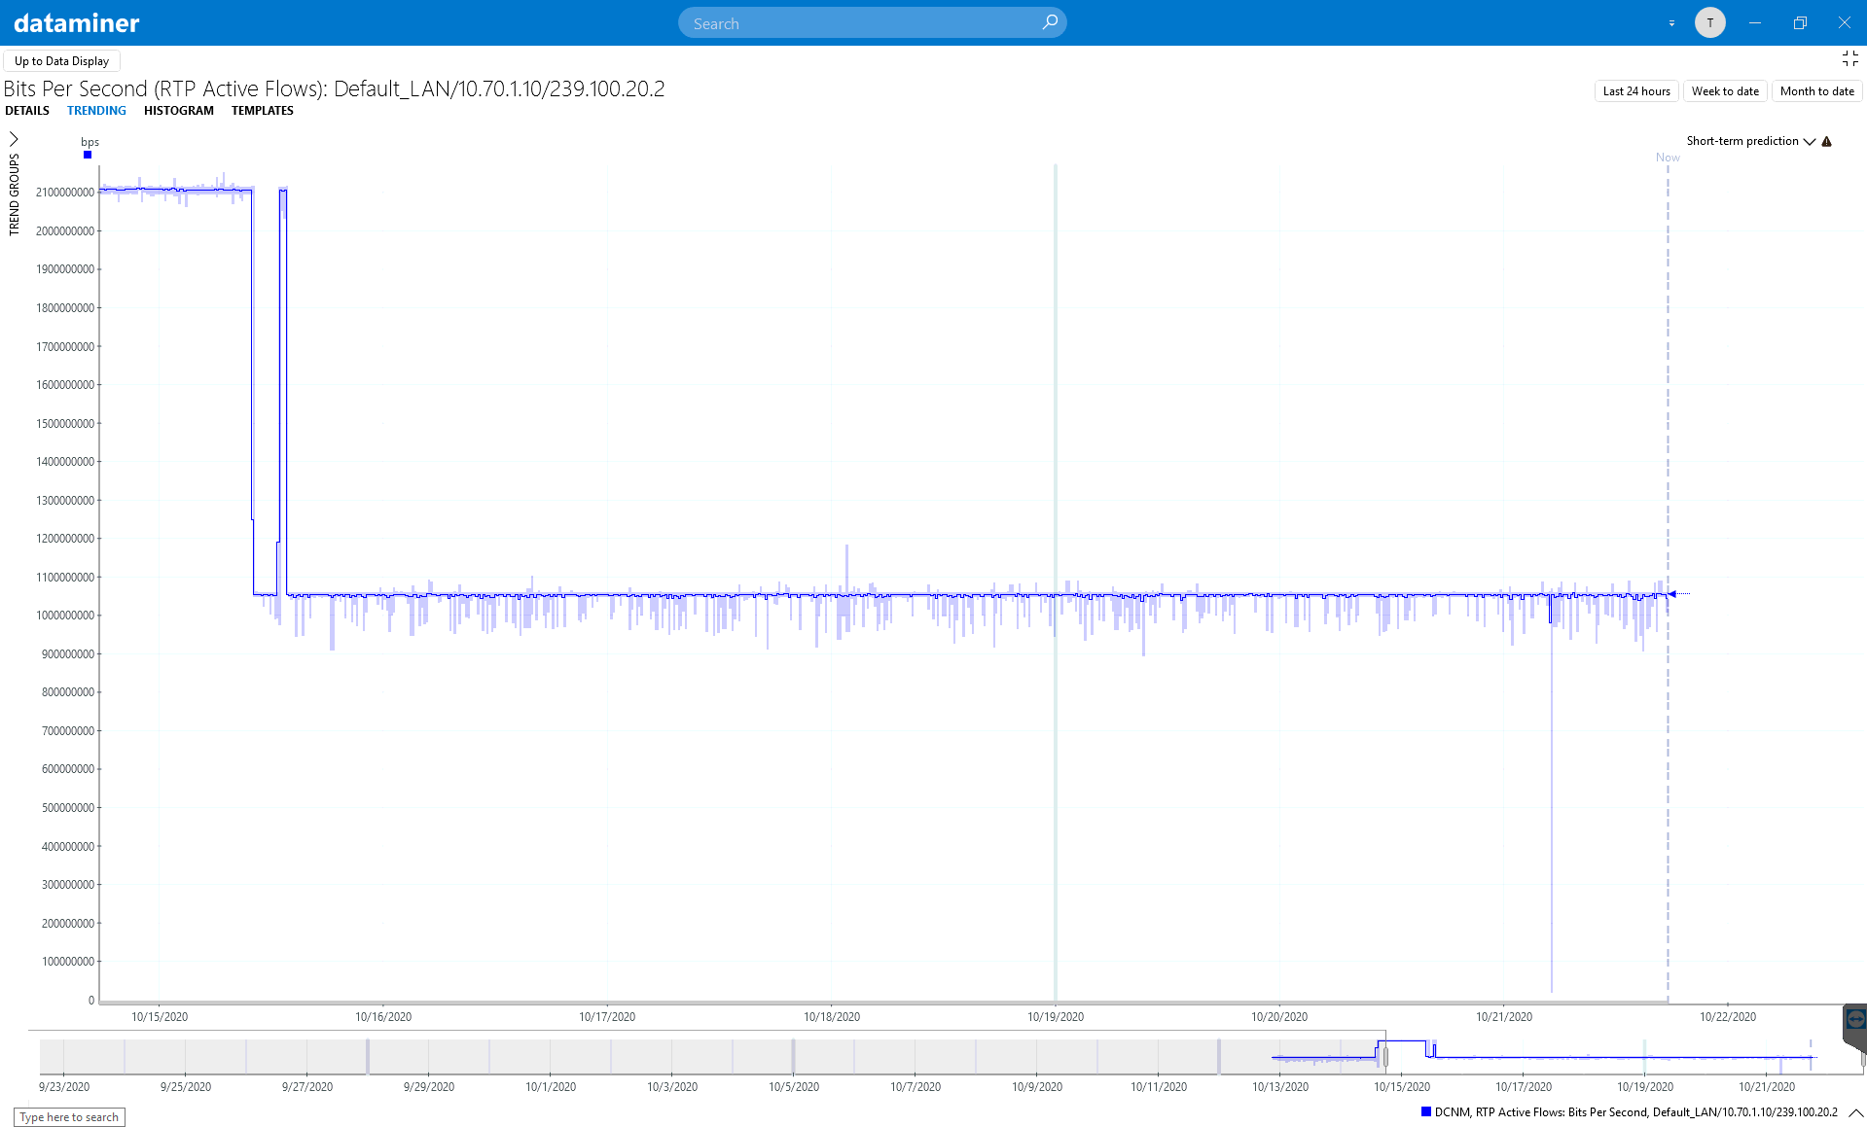This screenshot has width=1867, height=1127.
Task: Click the bps unit label above y-axis
Action: [x=90, y=142]
